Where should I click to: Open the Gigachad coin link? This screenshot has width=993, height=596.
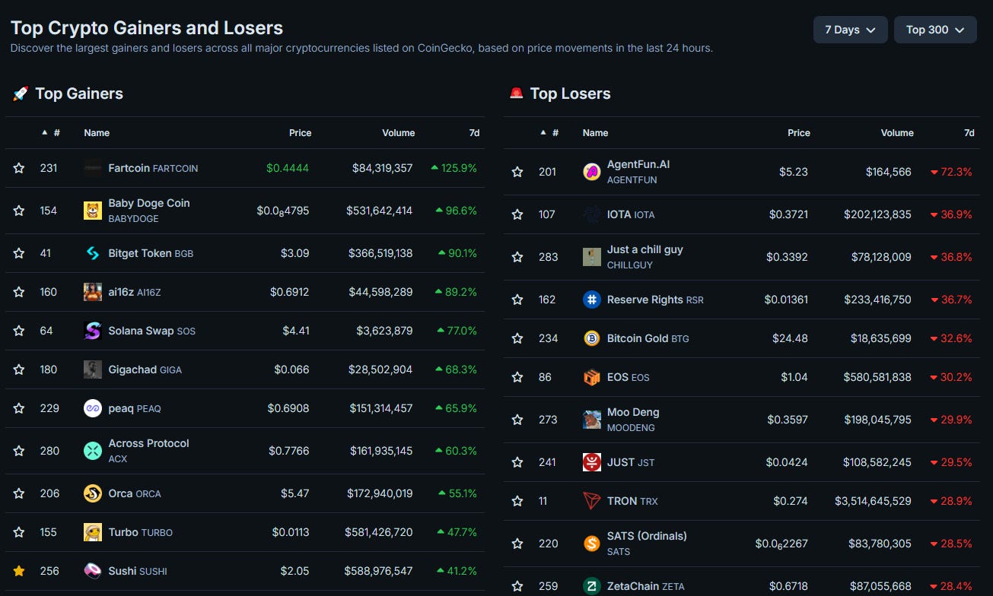pos(145,369)
